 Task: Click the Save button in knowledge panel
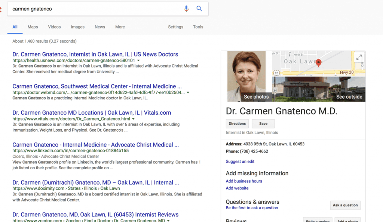tap(263, 124)
